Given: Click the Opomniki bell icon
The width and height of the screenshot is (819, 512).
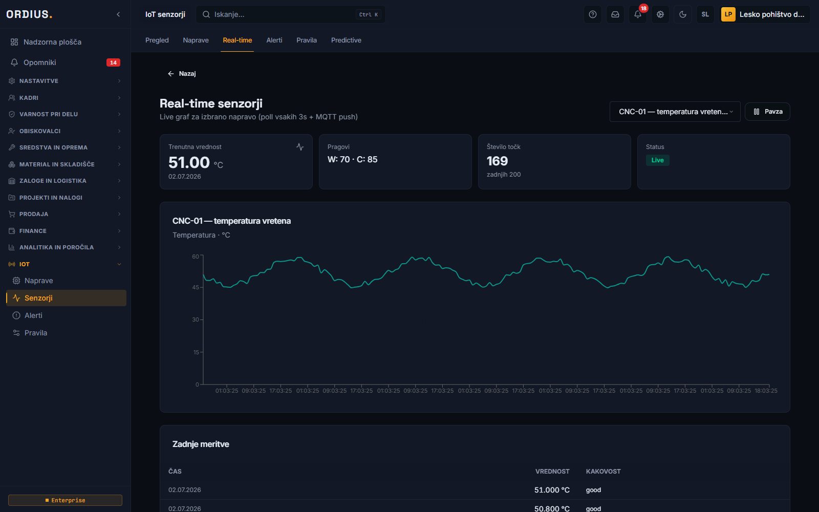Looking at the screenshot, I should click(x=14, y=62).
